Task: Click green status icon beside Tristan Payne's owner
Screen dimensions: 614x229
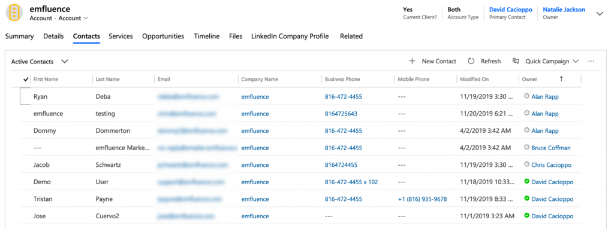Action: pyautogui.click(x=526, y=199)
